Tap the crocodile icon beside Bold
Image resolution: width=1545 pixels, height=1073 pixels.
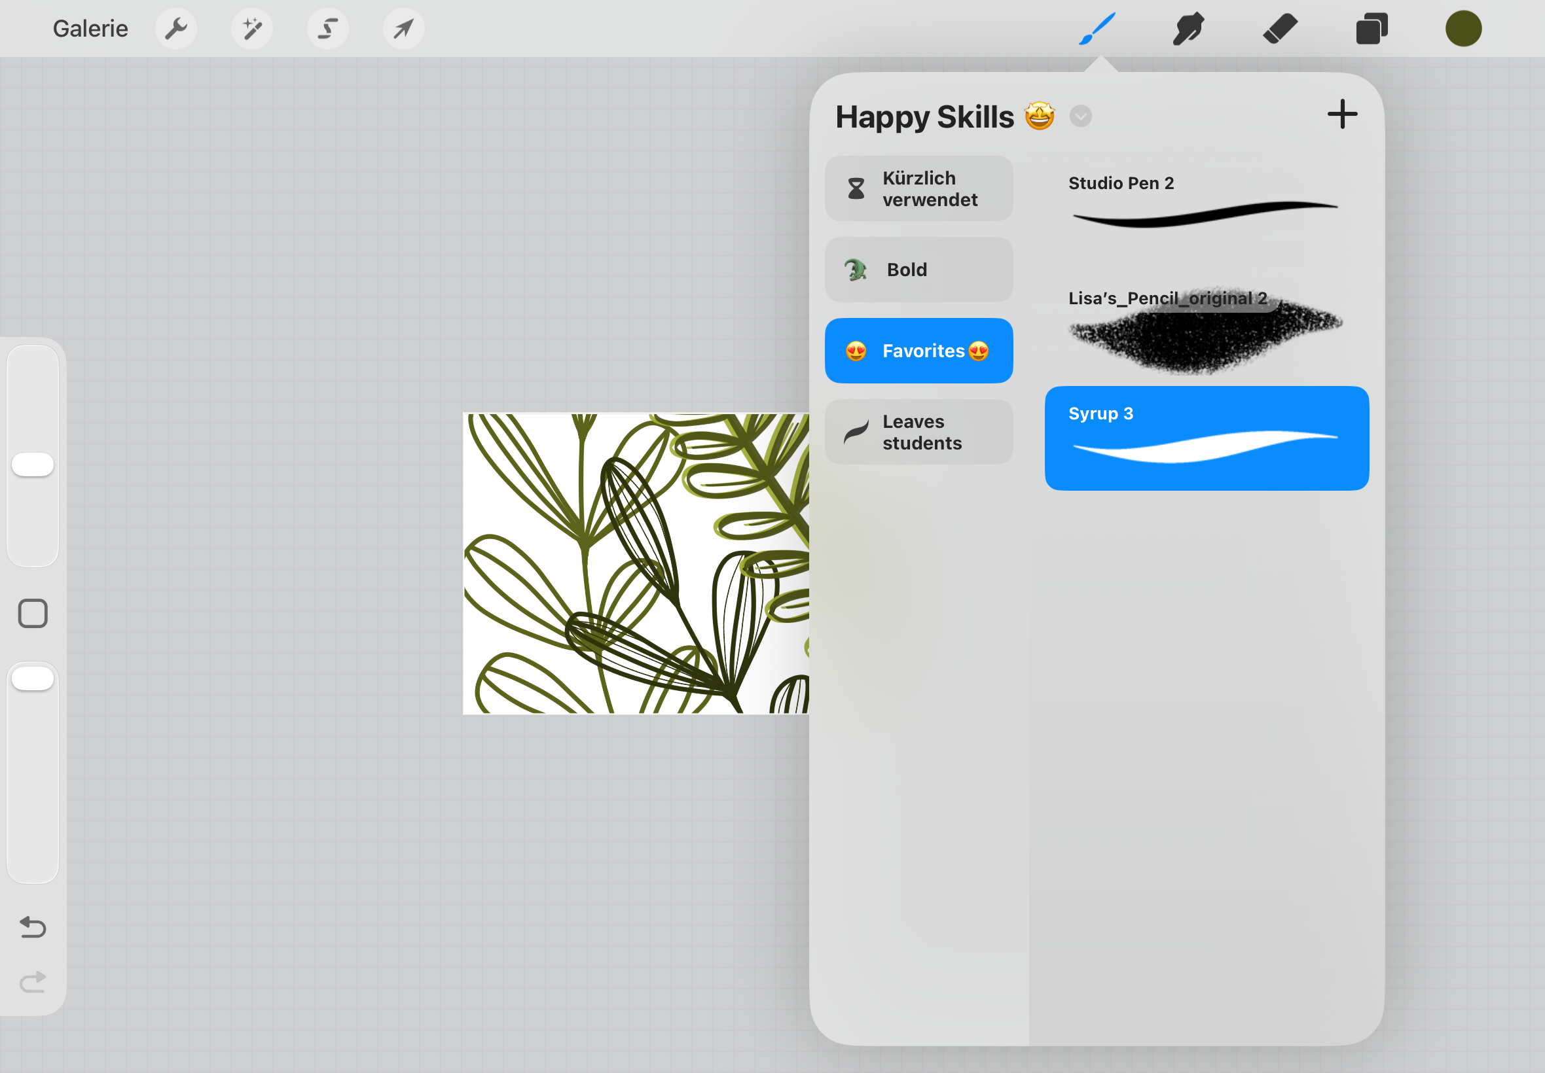(856, 270)
